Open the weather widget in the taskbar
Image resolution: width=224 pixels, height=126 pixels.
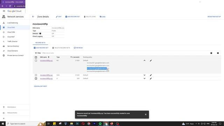(188, 124)
